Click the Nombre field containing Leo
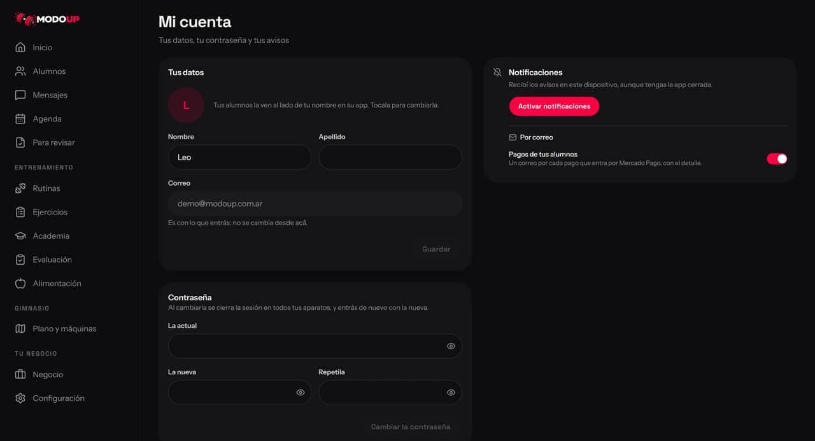815x441 pixels. coord(239,157)
